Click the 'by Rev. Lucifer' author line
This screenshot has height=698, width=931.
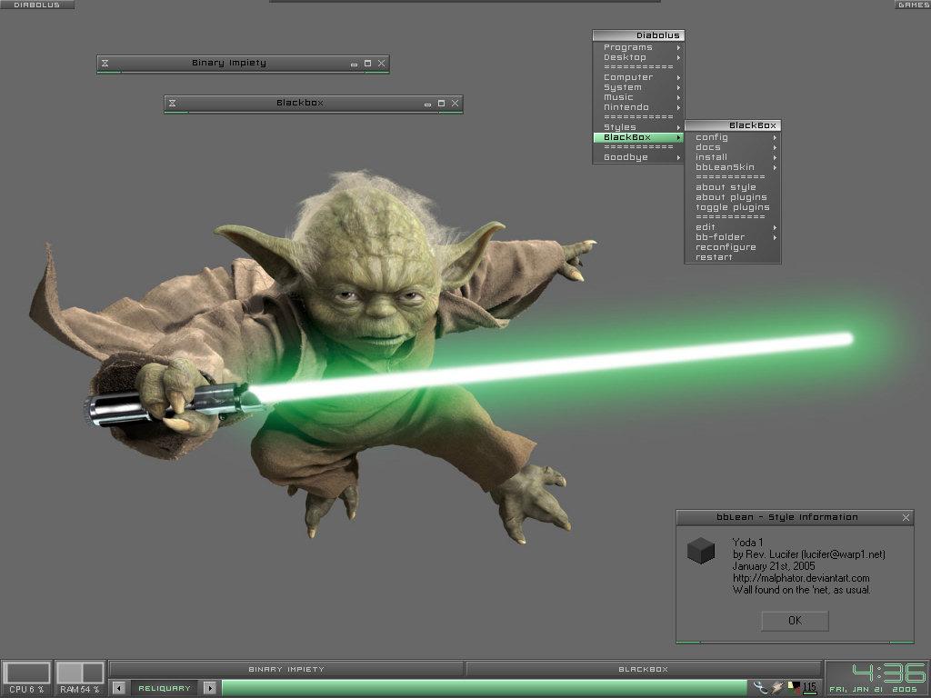click(x=808, y=554)
